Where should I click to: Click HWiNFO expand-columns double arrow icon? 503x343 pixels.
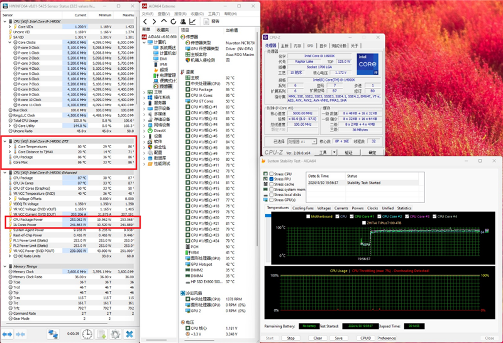click(x=7, y=334)
